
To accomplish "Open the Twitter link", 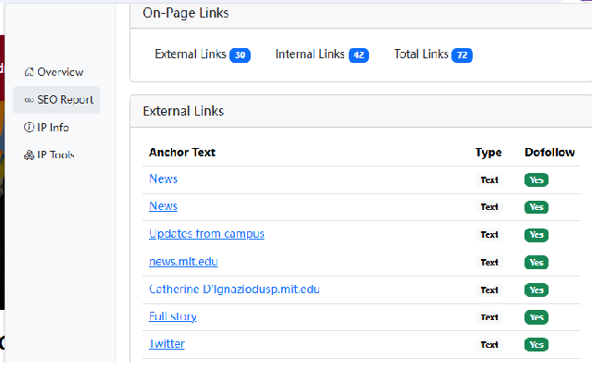I will coord(166,344).
